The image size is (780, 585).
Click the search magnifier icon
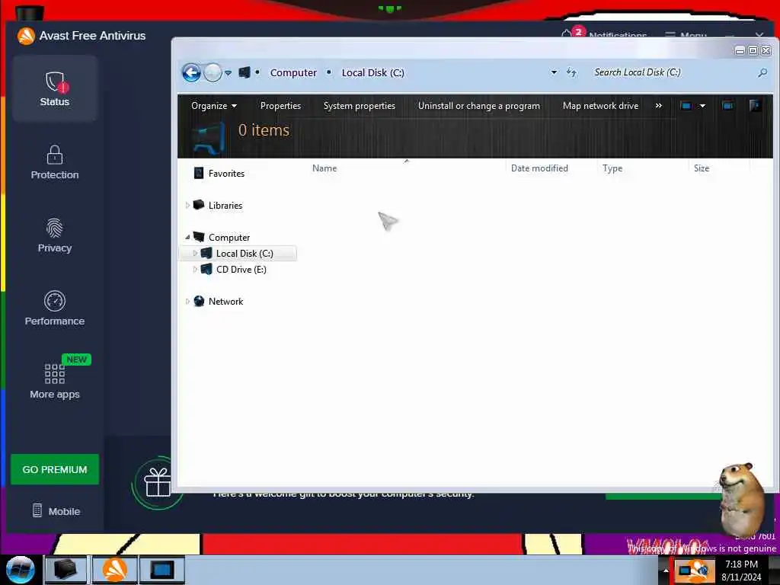762,73
